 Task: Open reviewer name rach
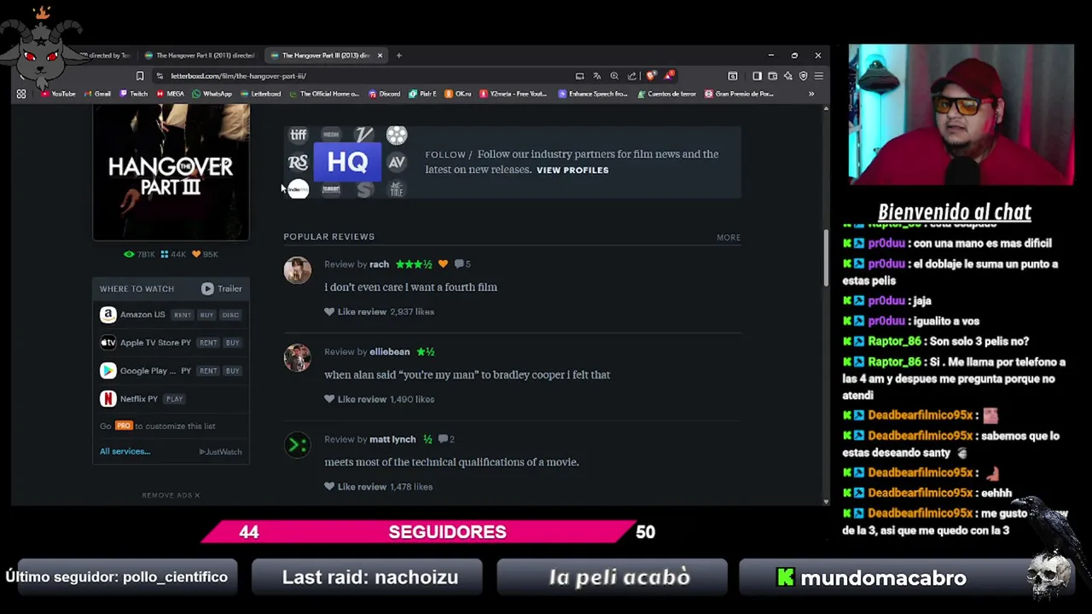tap(379, 264)
